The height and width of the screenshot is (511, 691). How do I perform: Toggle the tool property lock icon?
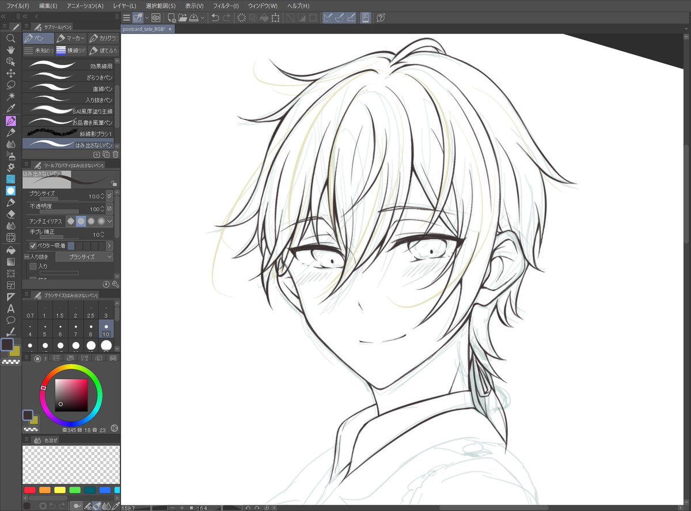click(115, 183)
